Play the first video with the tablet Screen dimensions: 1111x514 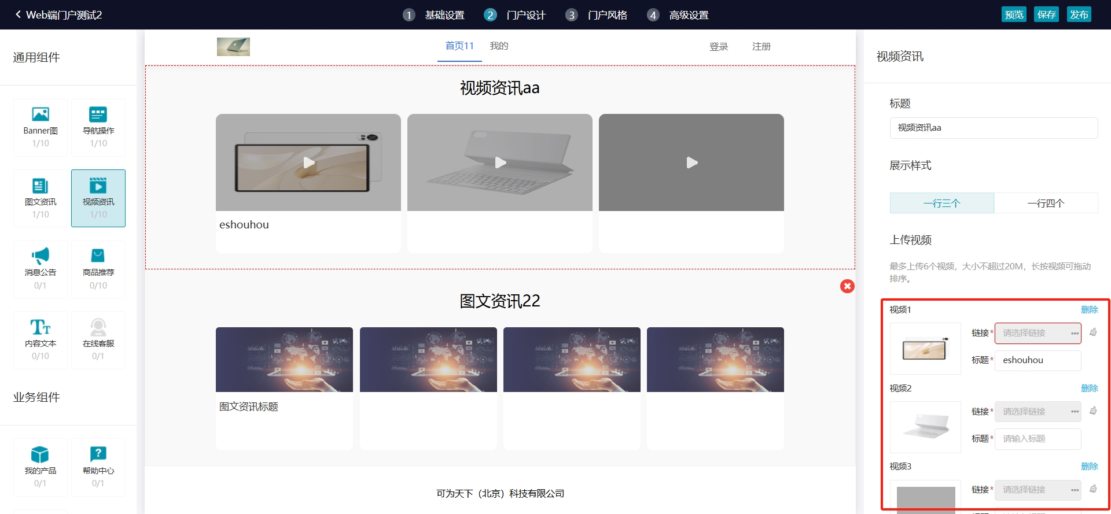point(309,162)
